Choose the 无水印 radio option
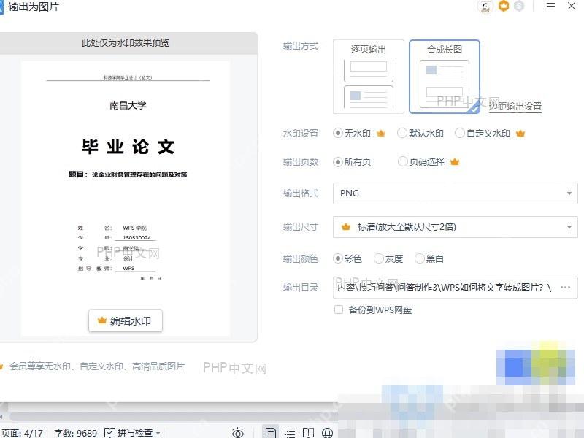Viewport: 584px width, 438px height. tap(352, 133)
